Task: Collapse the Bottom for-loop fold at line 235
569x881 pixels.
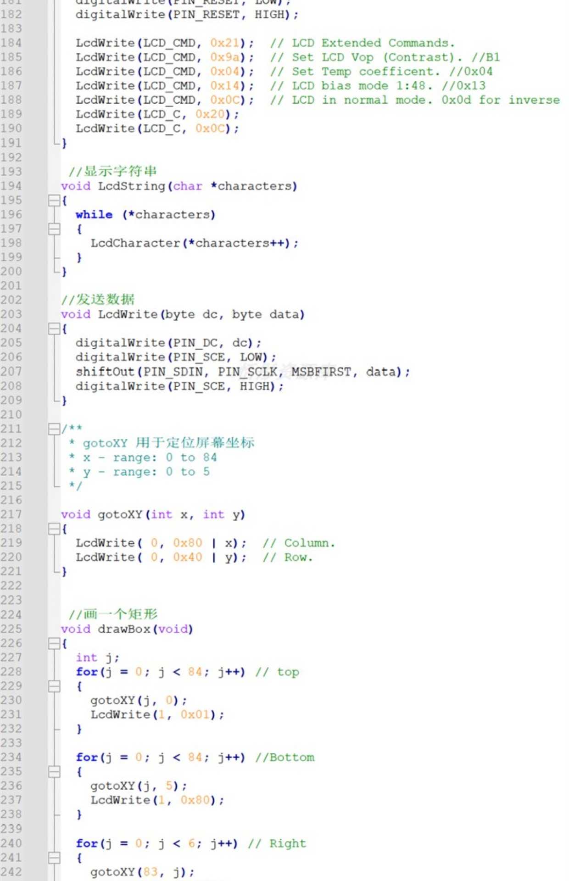Action: point(54,772)
